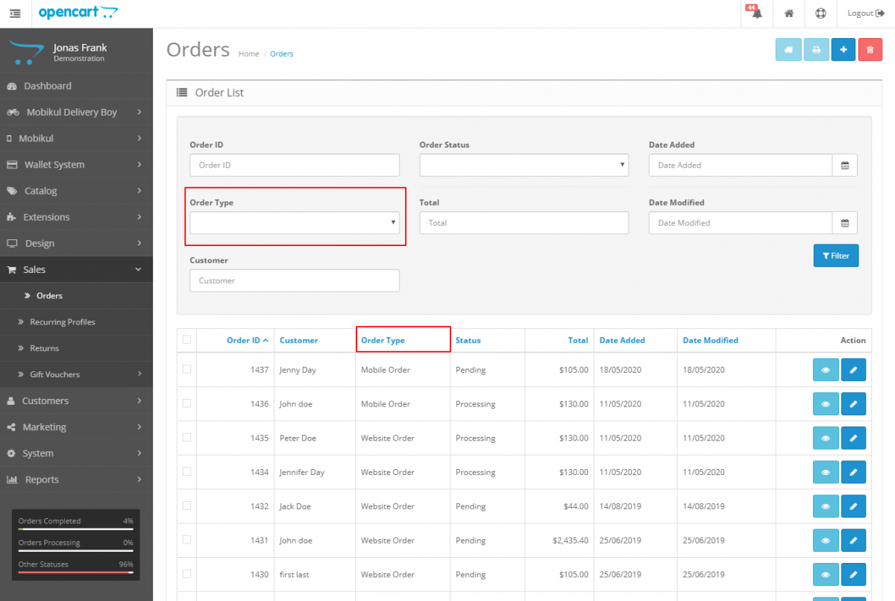This screenshot has height=601, width=895.
Task: View order 1436 with the eye button
Action: 825,404
